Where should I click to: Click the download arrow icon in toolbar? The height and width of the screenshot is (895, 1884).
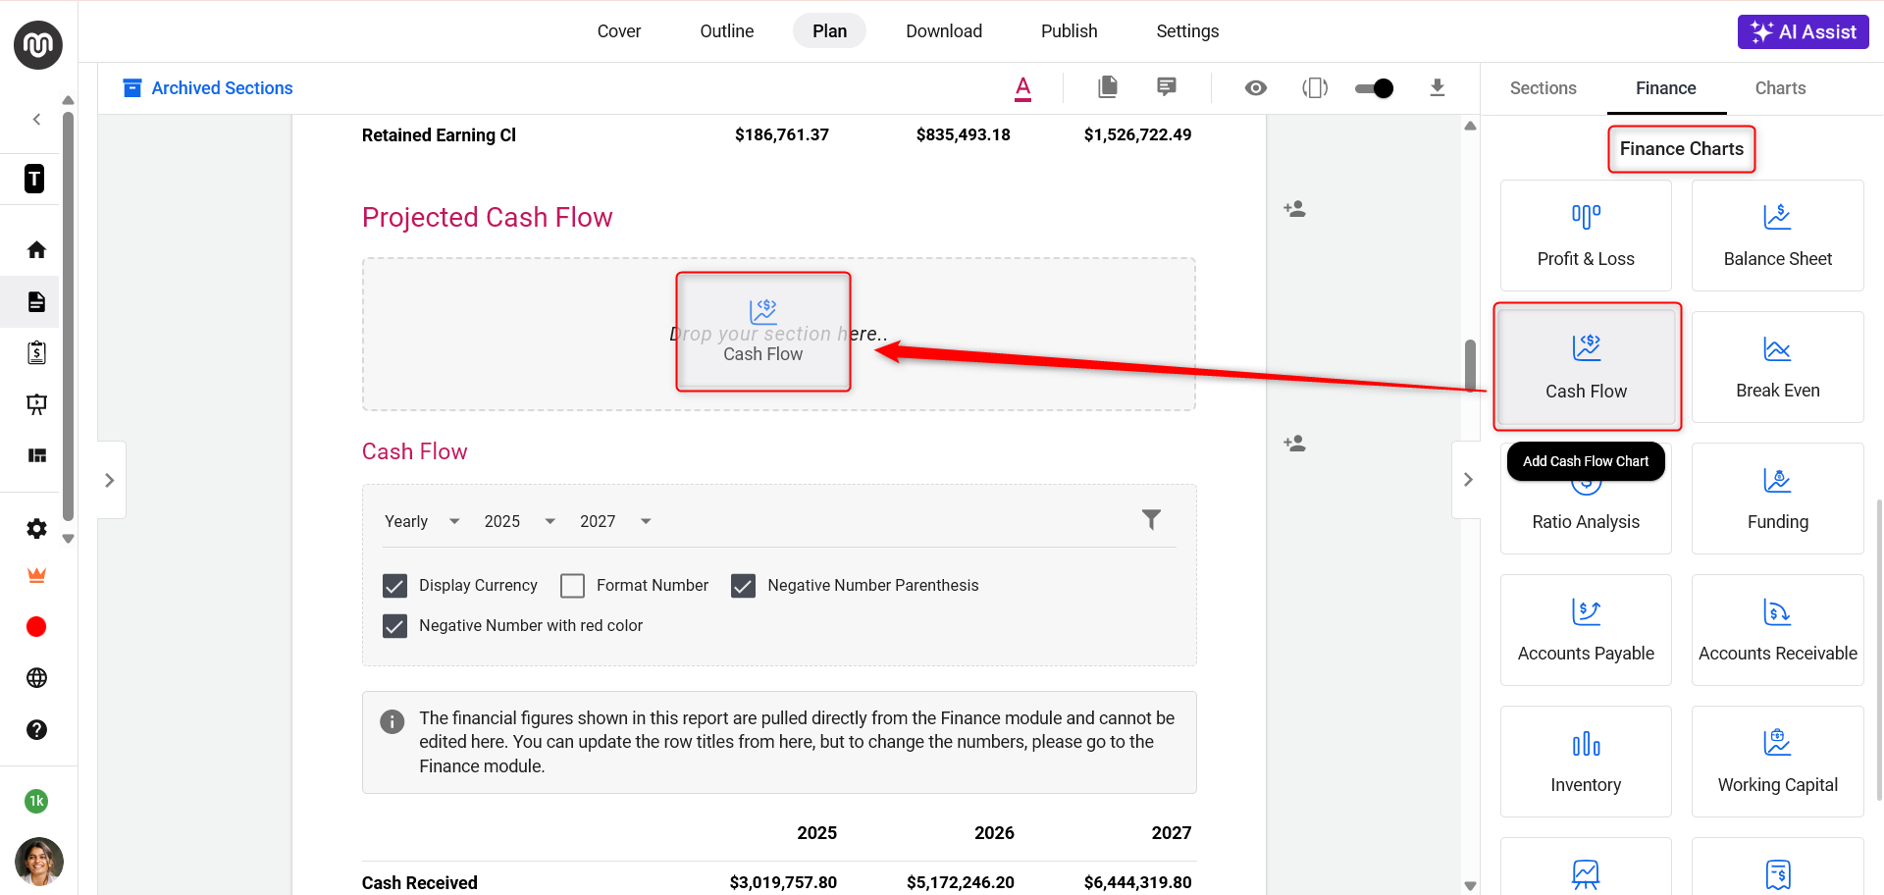pyautogui.click(x=1437, y=88)
